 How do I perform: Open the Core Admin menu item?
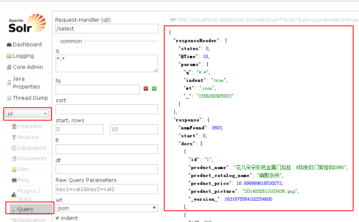click(x=28, y=67)
